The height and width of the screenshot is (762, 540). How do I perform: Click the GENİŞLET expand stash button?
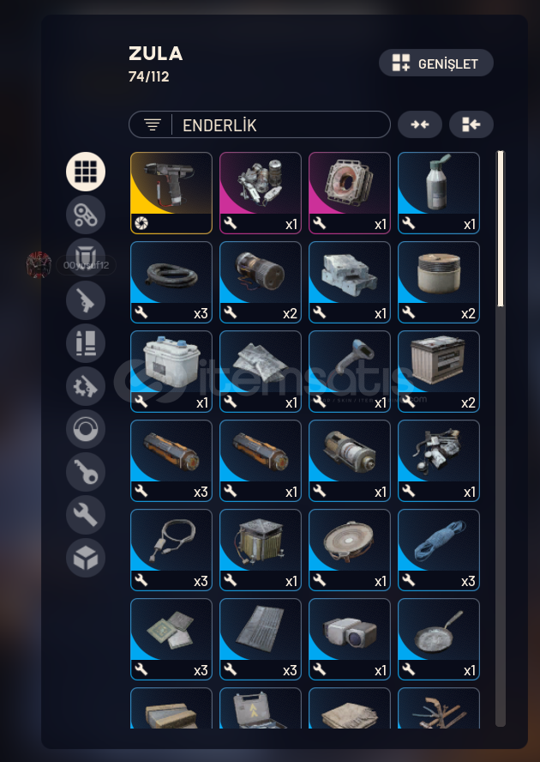tap(436, 63)
